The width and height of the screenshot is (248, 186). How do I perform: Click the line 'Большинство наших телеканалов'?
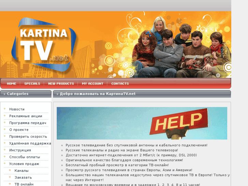pos(148,177)
